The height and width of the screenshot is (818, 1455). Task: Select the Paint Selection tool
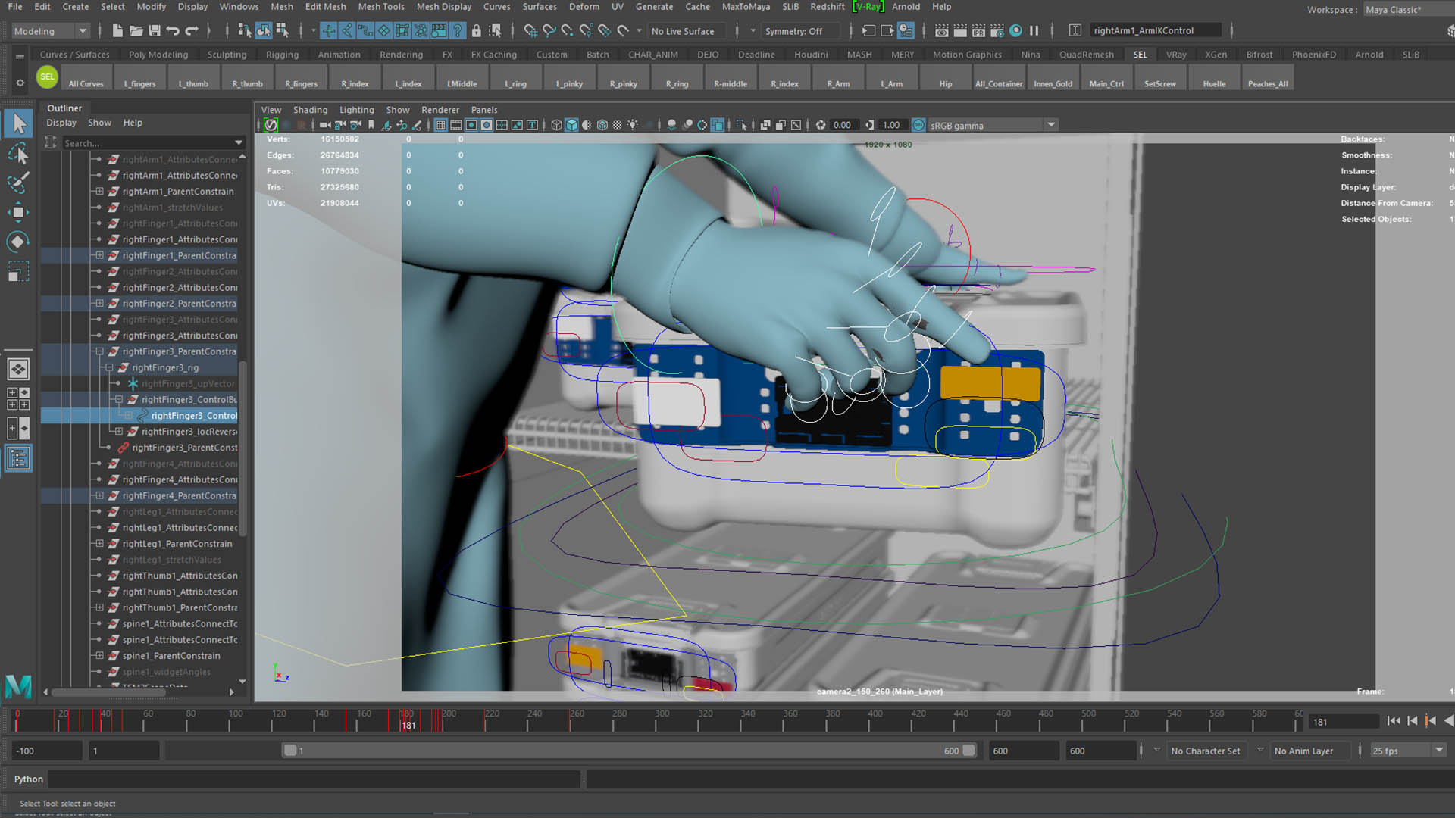pyautogui.click(x=18, y=183)
